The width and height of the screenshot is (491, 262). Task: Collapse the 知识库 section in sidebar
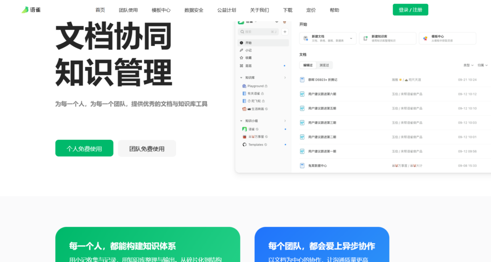coord(241,77)
